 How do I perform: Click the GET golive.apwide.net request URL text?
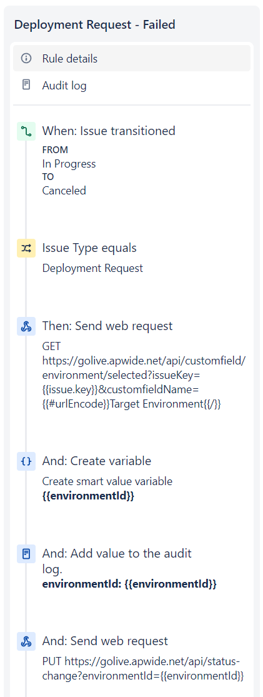144,375
